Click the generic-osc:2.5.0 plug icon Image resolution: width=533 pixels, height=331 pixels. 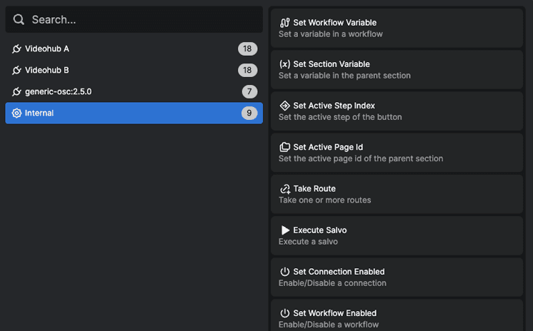16,91
